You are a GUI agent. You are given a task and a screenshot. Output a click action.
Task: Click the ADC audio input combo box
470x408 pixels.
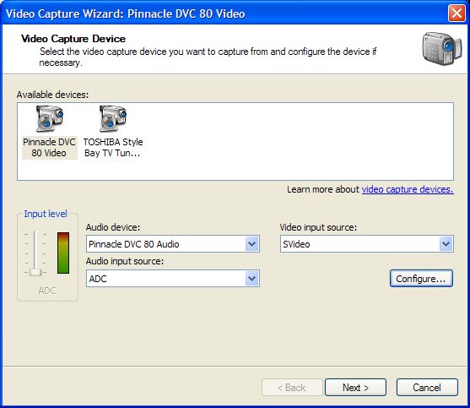click(173, 279)
